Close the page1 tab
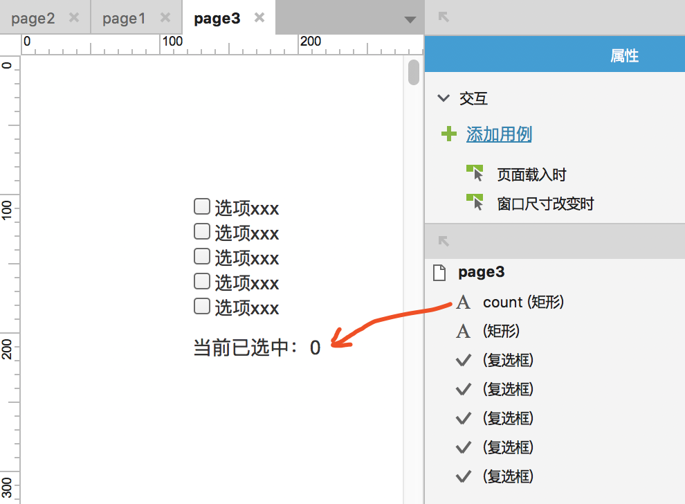Image resolution: width=685 pixels, height=504 pixels. [165, 17]
